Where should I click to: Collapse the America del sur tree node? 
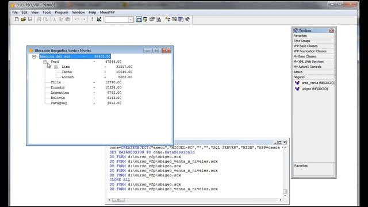click(x=34, y=56)
